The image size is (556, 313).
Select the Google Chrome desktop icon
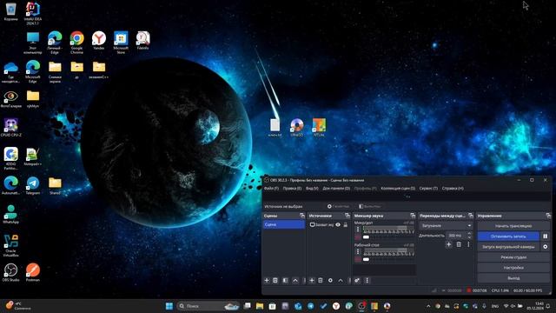click(76, 43)
